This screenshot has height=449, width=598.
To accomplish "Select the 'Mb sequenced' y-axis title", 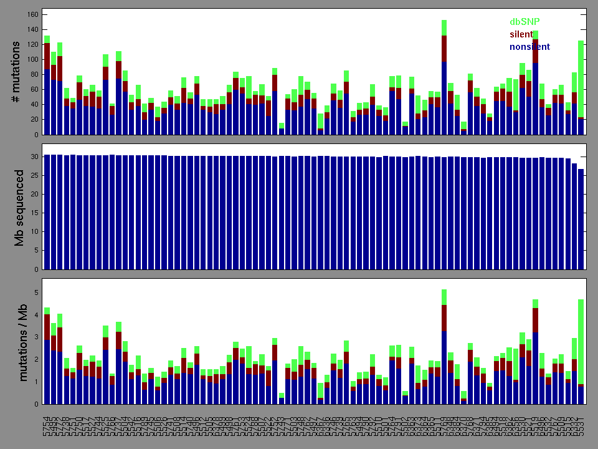I will (19, 207).
